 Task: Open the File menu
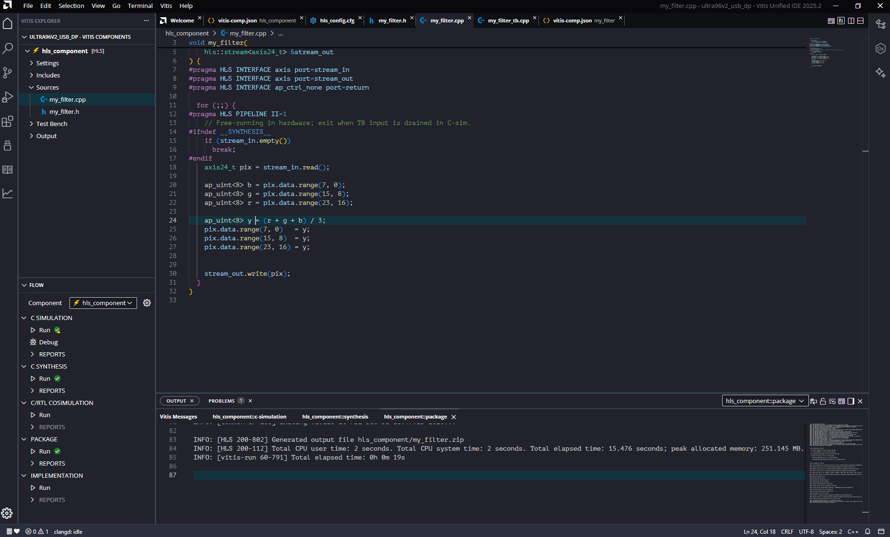[28, 6]
